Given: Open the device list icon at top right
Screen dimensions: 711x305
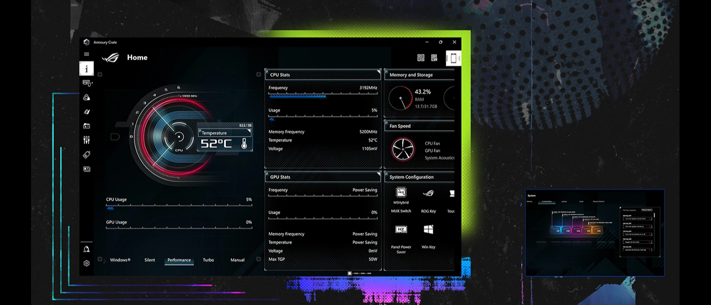Looking at the screenshot, I should coord(434,58).
